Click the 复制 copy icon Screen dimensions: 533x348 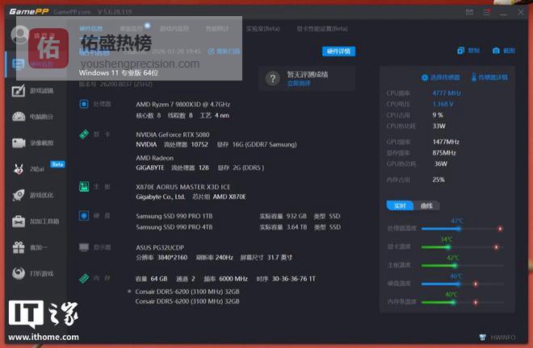[461, 51]
